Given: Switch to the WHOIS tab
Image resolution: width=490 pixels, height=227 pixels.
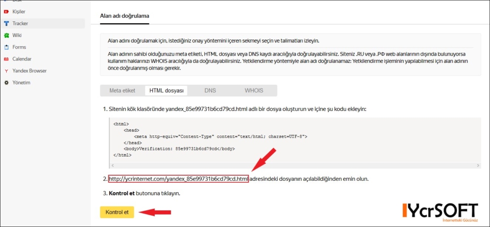Looking at the screenshot, I should point(254,91).
